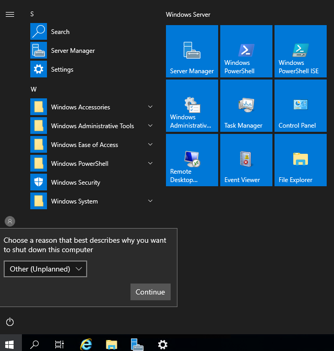Click the letter W section header
The height and width of the screenshot is (351, 334).
33,89
